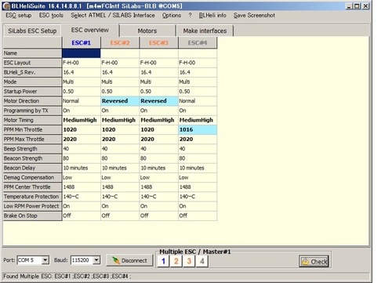Image resolution: width=392 pixels, height=283 pixels.
Task: Click the Found Multiple ESC status bar text
Action: (x=67, y=276)
